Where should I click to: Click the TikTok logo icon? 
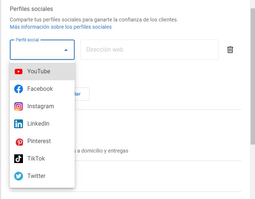tap(19, 159)
